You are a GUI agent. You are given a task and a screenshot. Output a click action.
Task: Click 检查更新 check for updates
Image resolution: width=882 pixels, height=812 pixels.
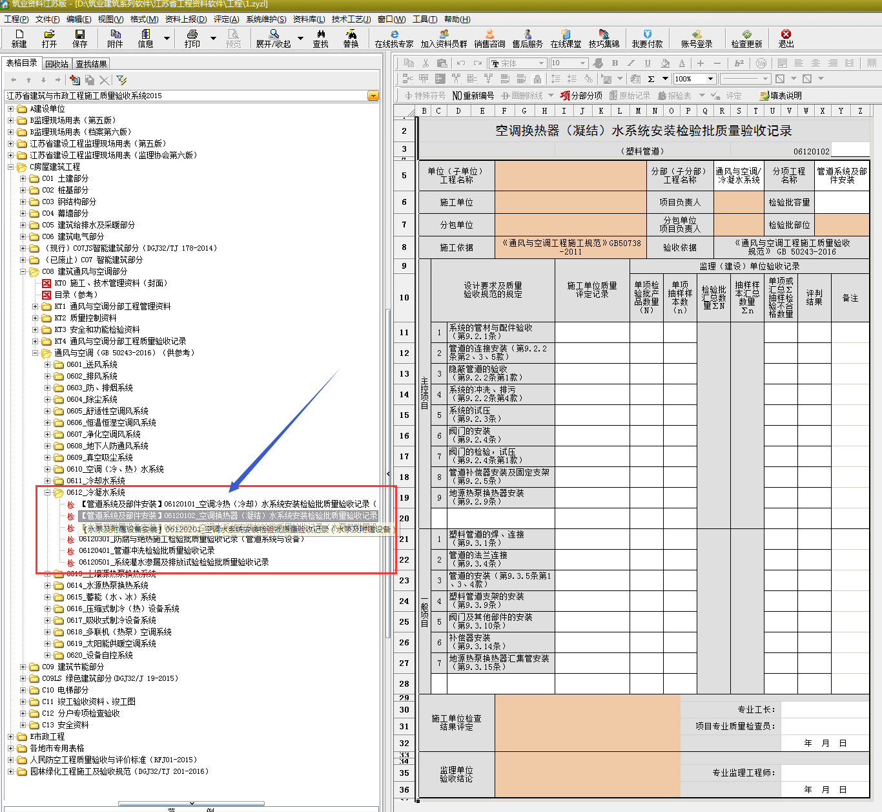click(746, 38)
